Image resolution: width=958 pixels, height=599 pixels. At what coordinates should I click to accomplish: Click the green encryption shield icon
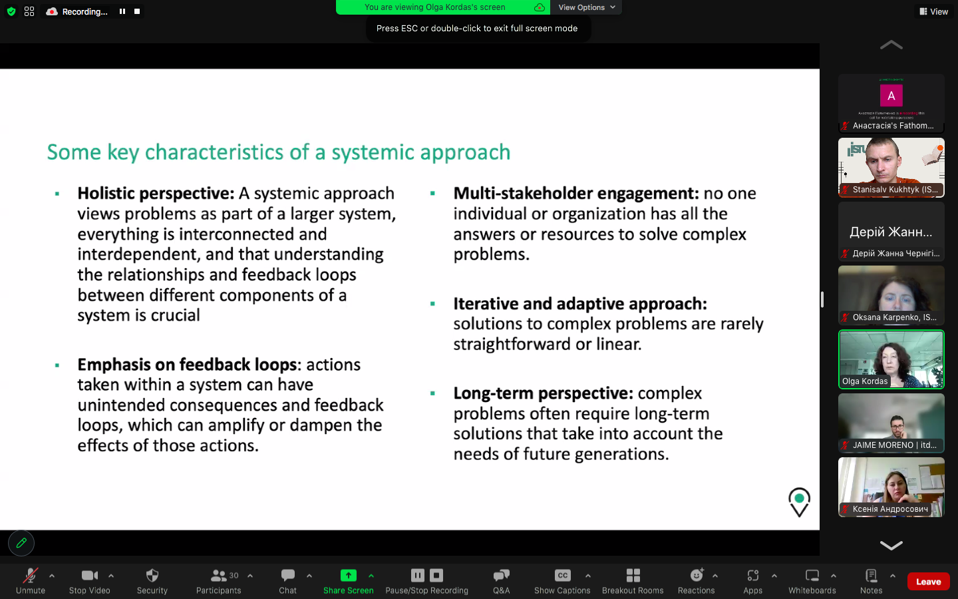(x=11, y=11)
